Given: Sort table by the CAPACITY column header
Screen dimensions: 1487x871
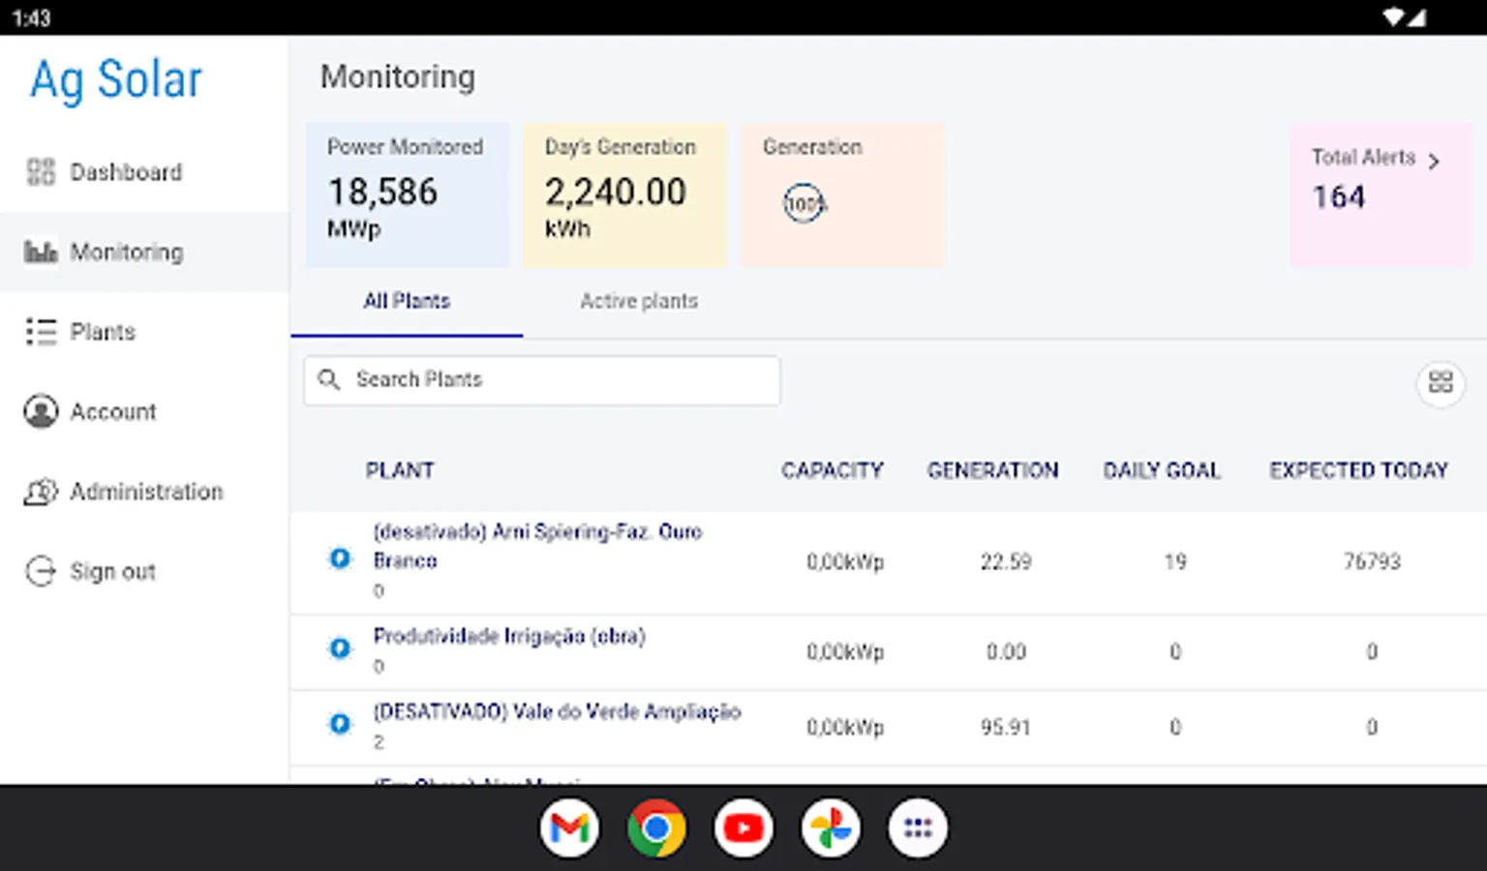Looking at the screenshot, I should [832, 470].
